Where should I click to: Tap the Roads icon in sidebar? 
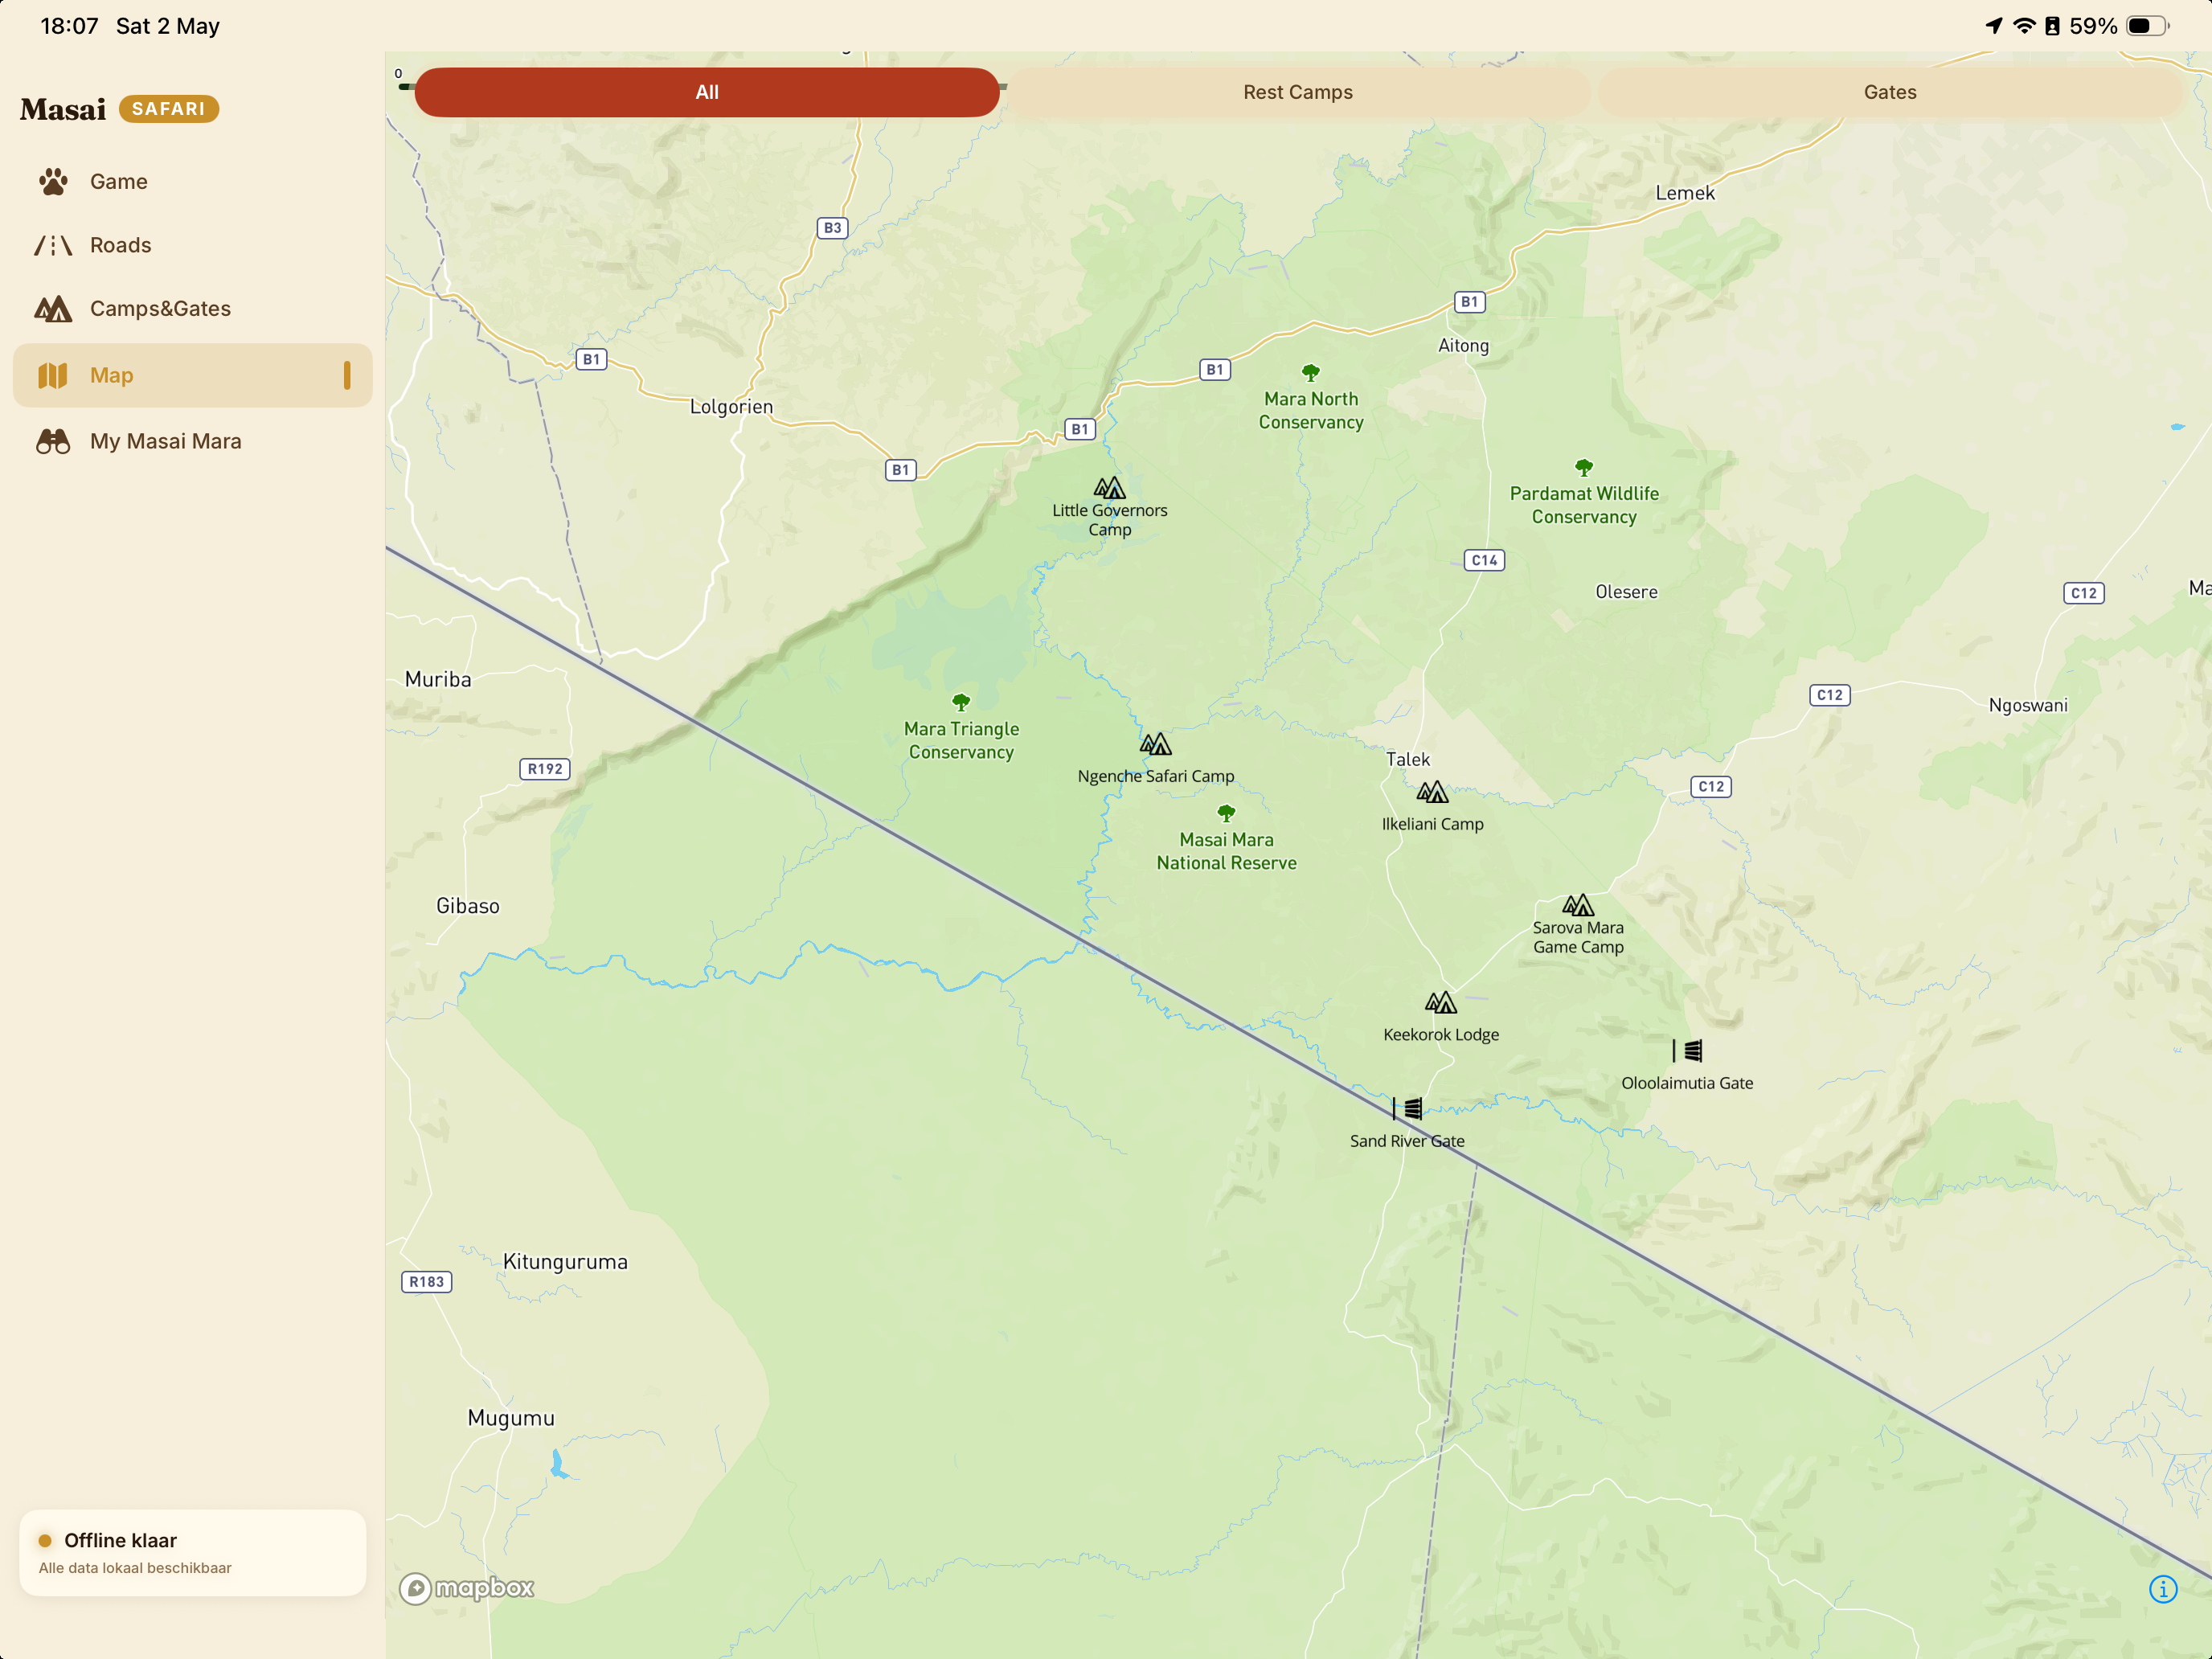coord(53,245)
